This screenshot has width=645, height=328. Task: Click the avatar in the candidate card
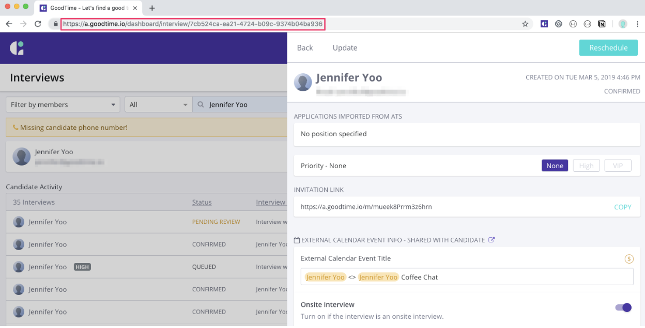(22, 156)
